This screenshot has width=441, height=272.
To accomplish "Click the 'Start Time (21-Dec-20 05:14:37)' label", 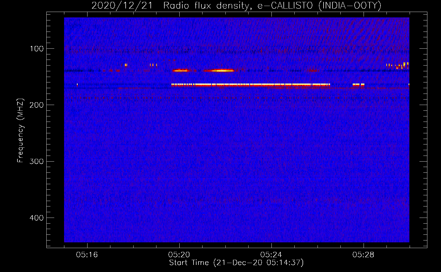I will 236,263.
